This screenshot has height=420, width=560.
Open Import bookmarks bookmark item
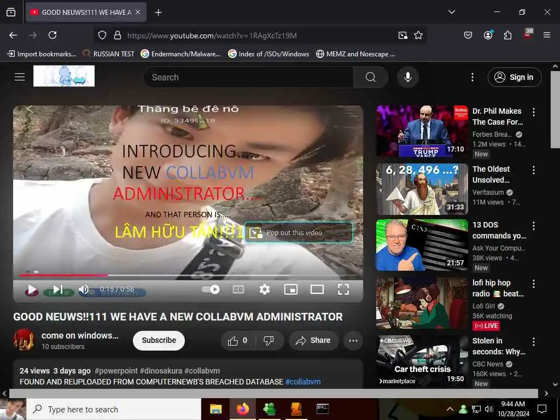(42, 54)
